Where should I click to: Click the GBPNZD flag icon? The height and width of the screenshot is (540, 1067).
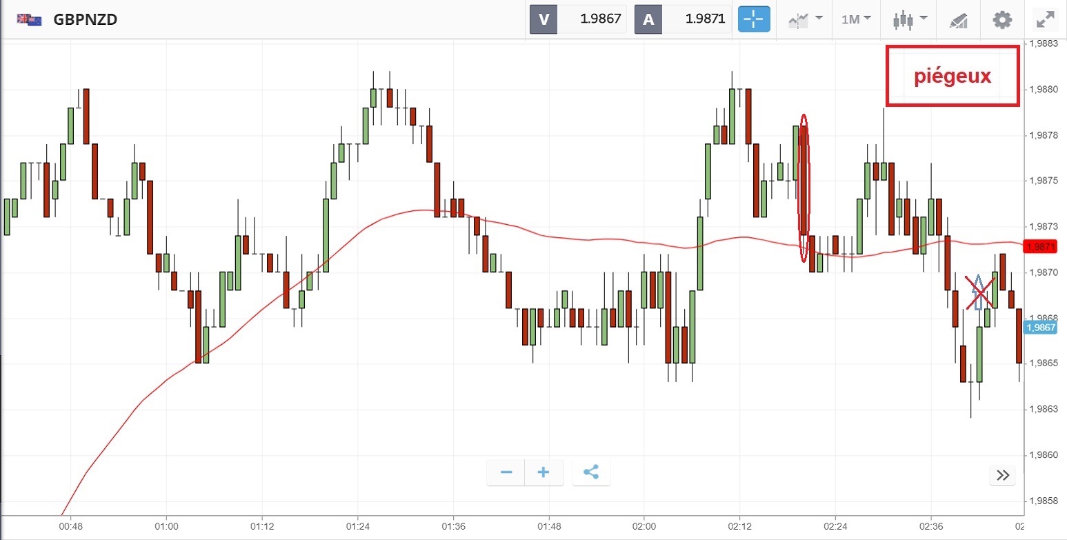[x=29, y=19]
